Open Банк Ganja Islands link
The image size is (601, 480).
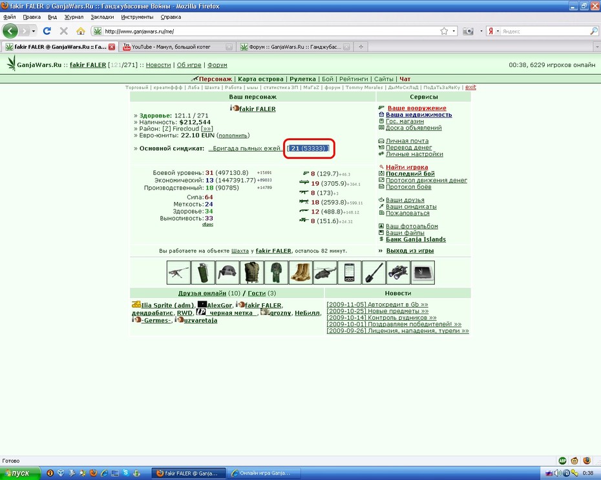416,239
